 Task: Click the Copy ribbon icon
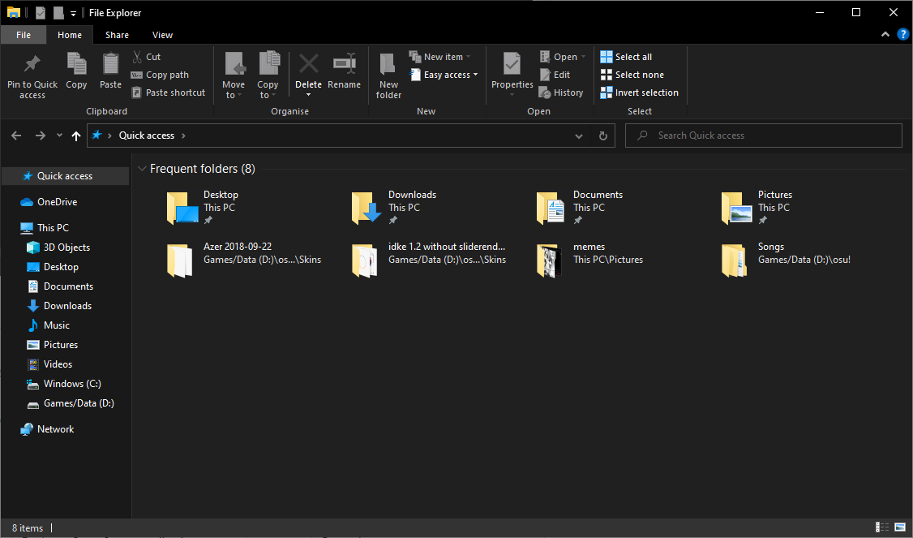76,64
